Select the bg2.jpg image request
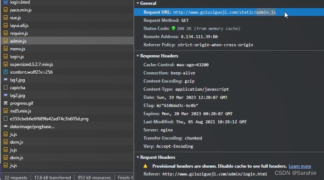Viewport: 324px width, 180px height. [x=67, y=95]
